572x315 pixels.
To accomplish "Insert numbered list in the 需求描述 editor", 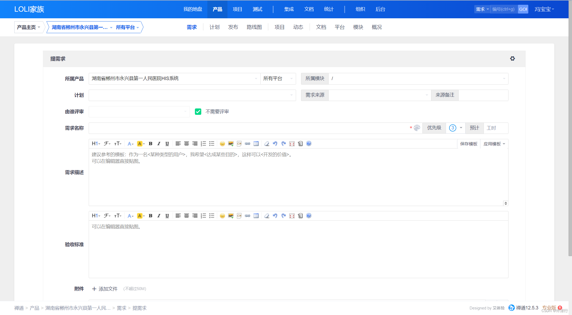I will (x=203, y=143).
